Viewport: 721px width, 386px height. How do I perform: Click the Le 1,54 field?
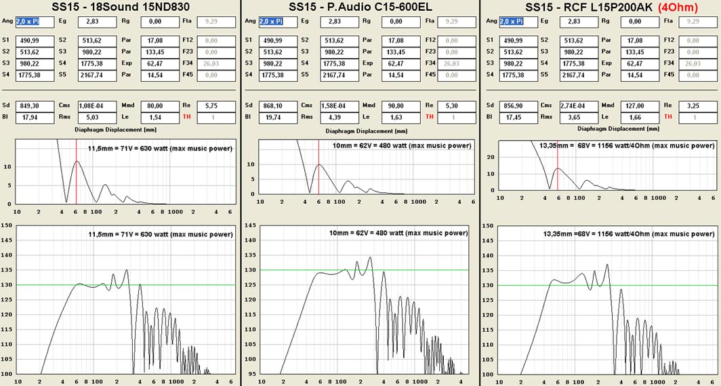(160, 118)
